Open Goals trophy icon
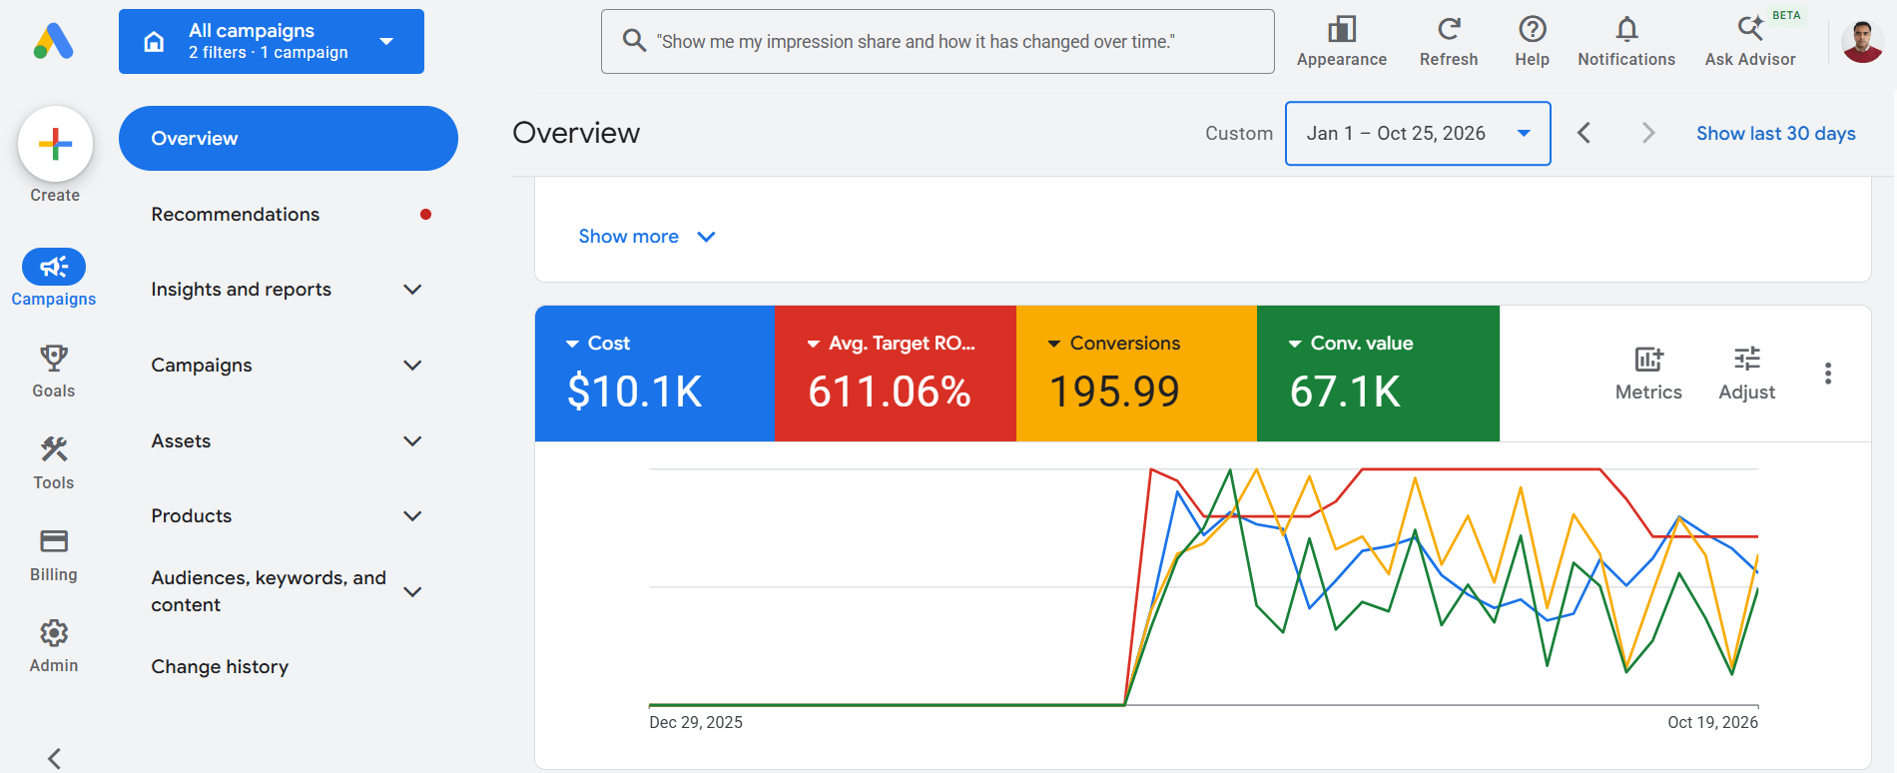This screenshot has width=1897, height=773. (x=54, y=359)
